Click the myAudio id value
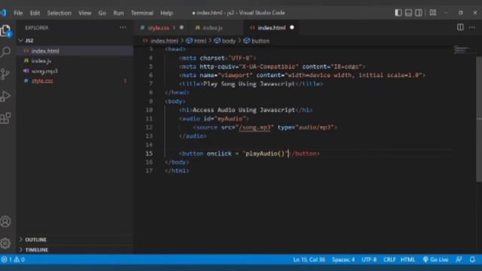 tap(230, 119)
